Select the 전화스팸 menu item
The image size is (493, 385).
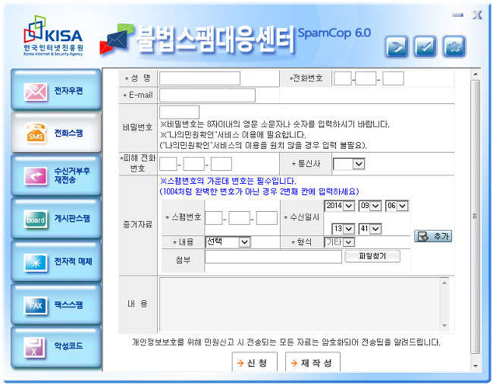point(56,132)
